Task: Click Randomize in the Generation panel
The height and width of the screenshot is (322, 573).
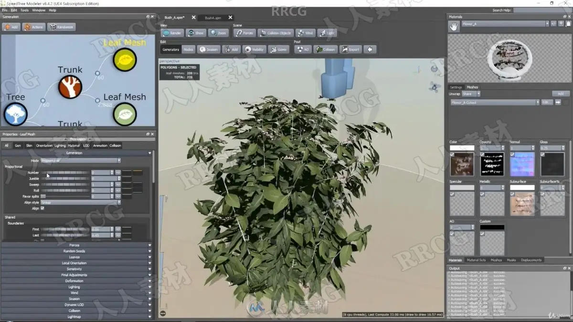Action: coord(61,27)
